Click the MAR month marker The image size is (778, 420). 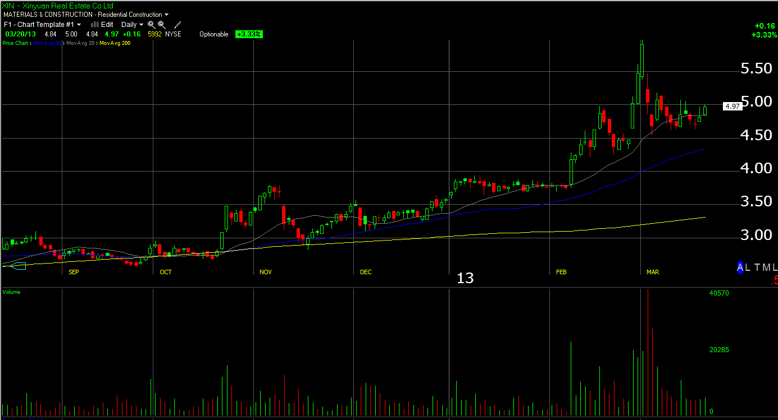coord(653,272)
